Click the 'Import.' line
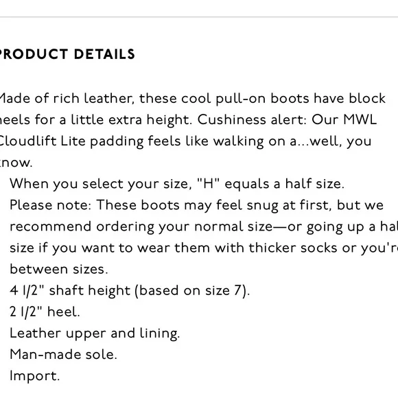The height and width of the screenshot is (398, 398). click(x=34, y=376)
